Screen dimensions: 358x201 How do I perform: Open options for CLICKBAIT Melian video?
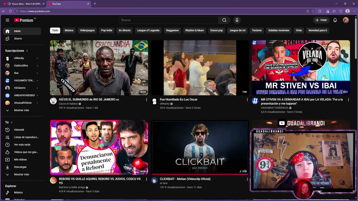[247, 179]
